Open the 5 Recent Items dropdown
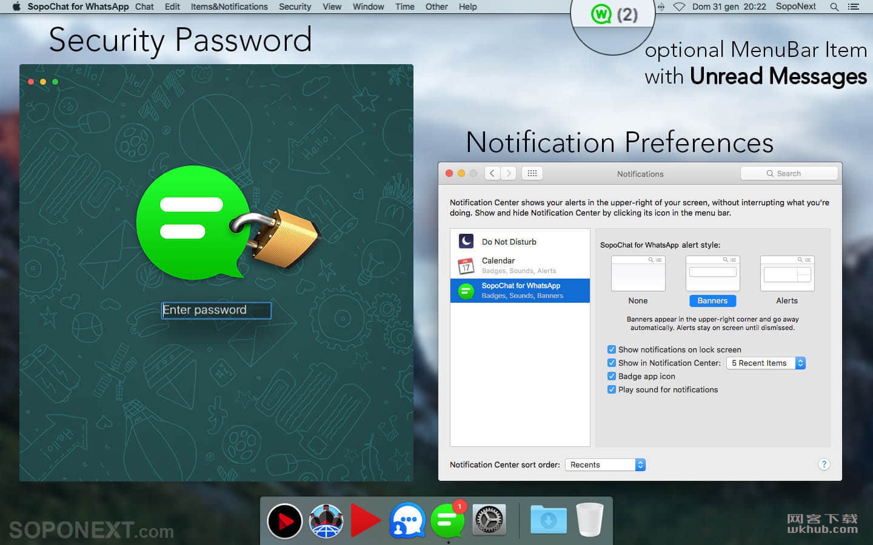This screenshot has width=873, height=545. (766, 363)
